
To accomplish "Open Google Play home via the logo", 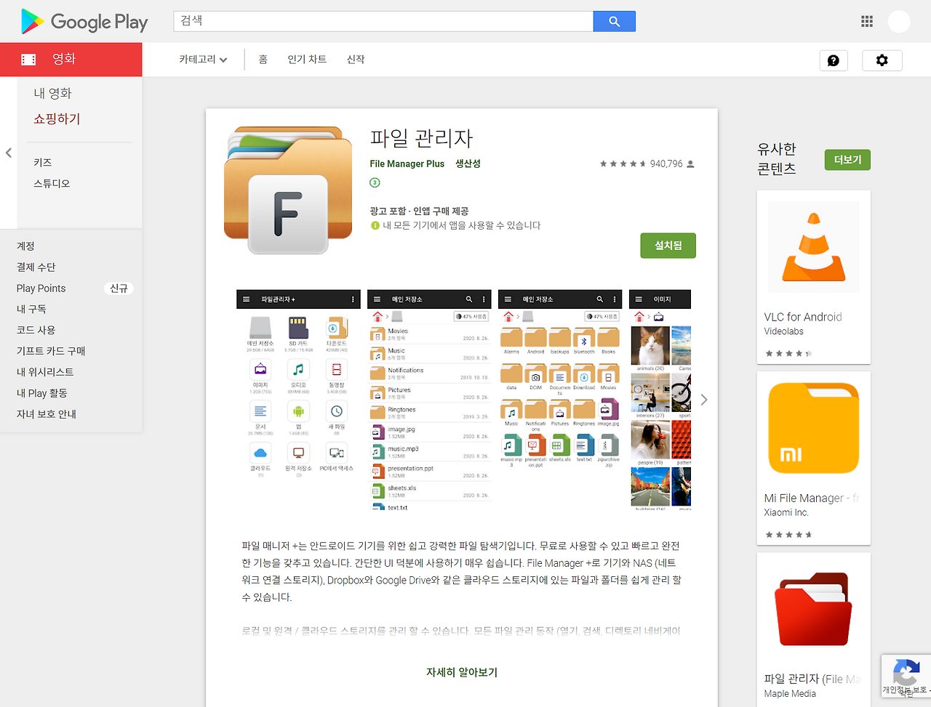I will pos(82,22).
